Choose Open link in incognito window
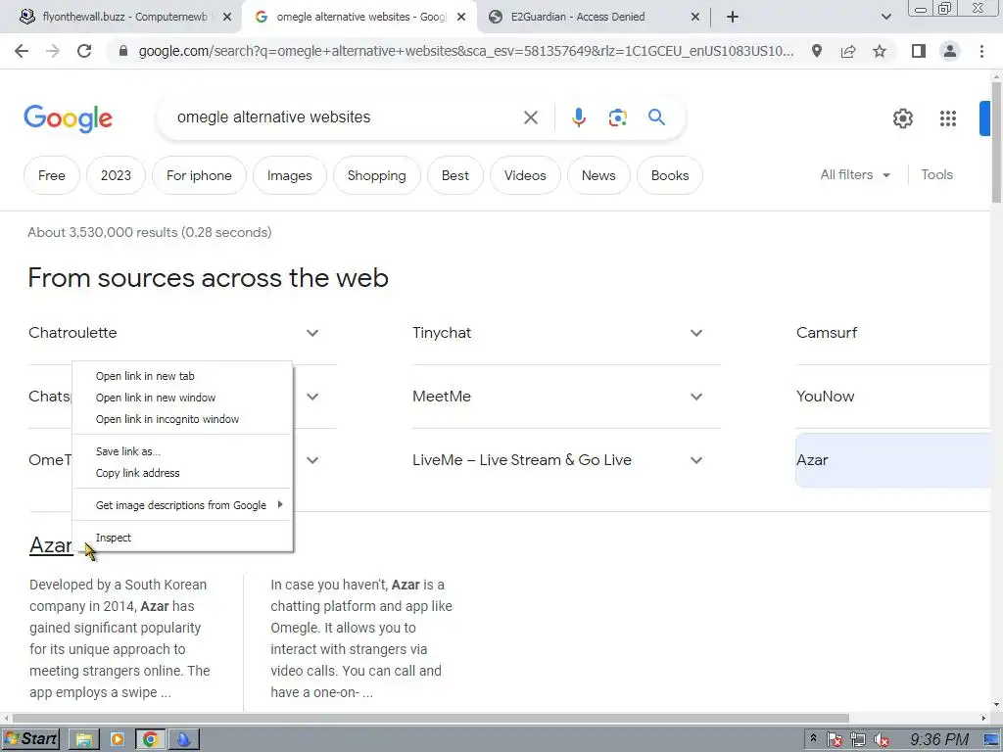1003x752 pixels. [182, 419]
